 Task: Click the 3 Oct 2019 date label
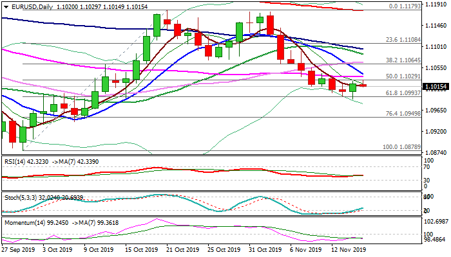tap(58, 250)
